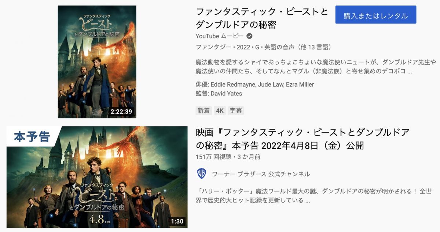Viewport: 440px width, 232px height.
Task: Click the ファンタジー・2022・G metadata line
Action: pyautogui.click(x=264, y=47)
